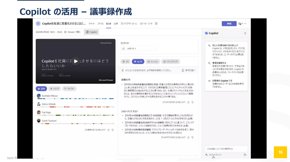Click the 参加 join button
The image size is (290, 162).
pyautogui.click(x=229, y=24)
